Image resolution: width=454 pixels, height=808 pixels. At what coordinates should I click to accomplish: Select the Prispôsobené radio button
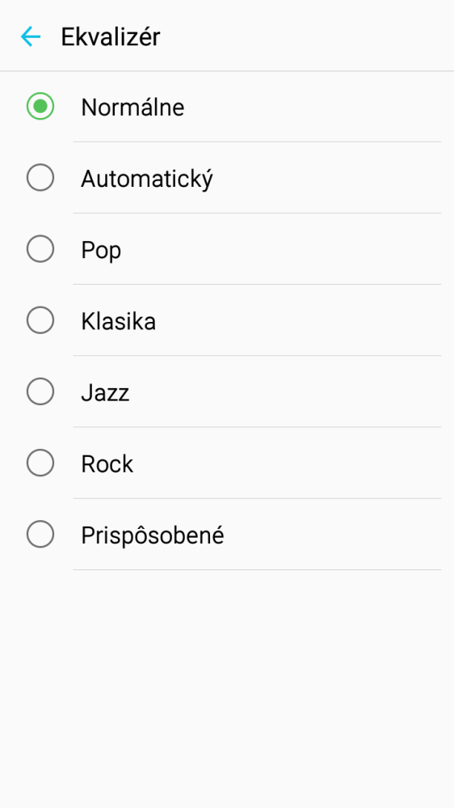[x=40, y=534]
